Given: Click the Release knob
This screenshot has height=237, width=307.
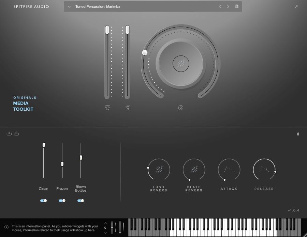Looking at the screenshot, I should [x=264, y=169].
